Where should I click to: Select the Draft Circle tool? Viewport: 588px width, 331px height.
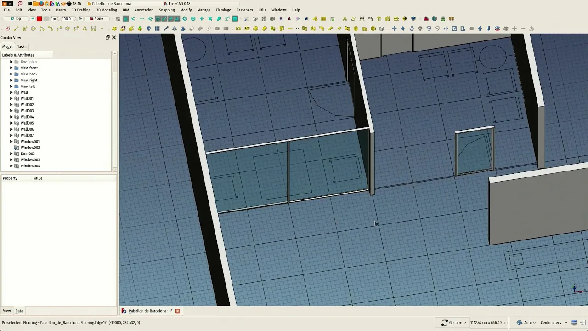33,29
